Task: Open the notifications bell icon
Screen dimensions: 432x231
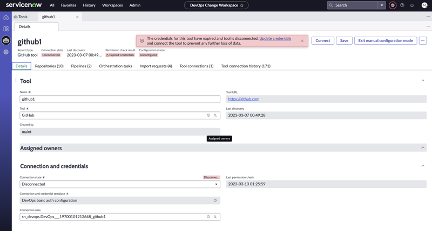Action: click(x=412, y=5)
